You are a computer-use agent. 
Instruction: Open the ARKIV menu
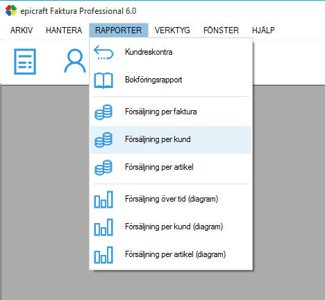[x=22, y=30]
